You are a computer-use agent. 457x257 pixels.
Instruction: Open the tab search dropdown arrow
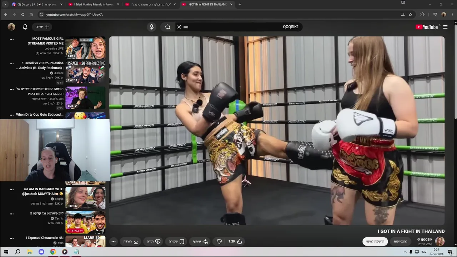point(5,4)
